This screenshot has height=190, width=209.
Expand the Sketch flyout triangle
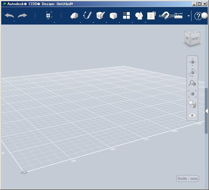93,22
